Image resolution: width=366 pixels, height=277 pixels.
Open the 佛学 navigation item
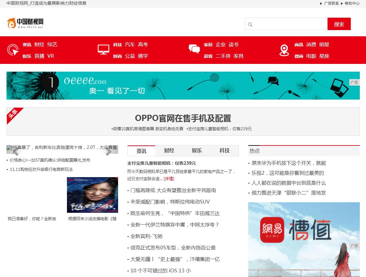coord(143,56)
